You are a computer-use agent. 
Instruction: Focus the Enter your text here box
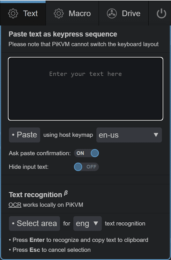point(85,89)
